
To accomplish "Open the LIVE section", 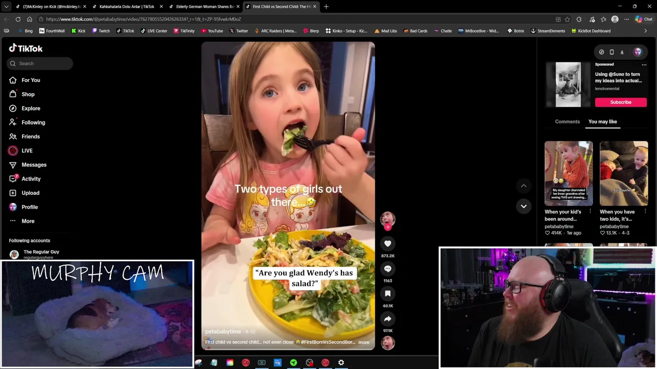I will click(x=21, y=151).
